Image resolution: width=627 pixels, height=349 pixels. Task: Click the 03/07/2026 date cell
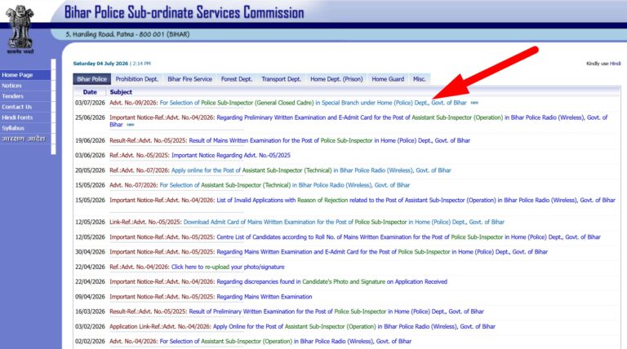pos(90,103)
